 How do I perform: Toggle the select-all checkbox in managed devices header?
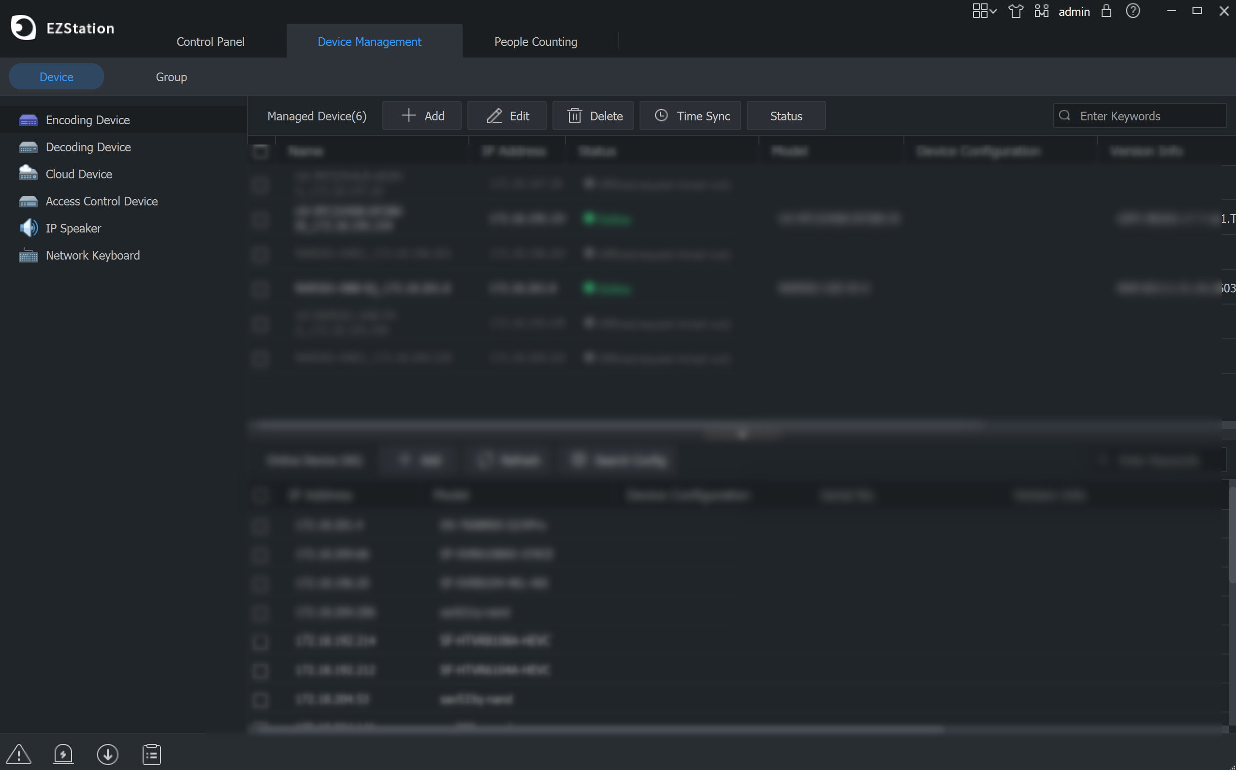pyautogui.click(x=261, y=151)
